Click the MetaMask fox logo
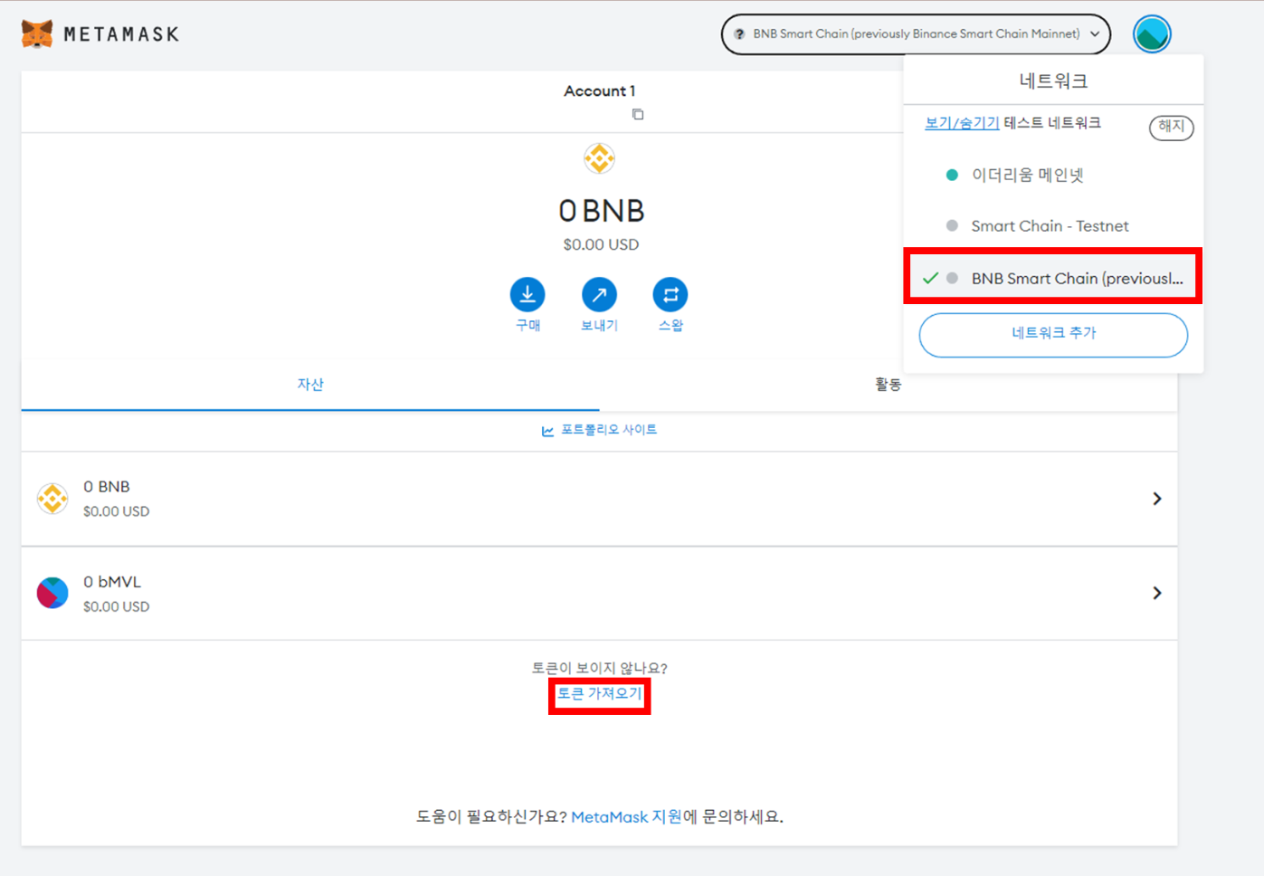The width and height of the screenshot is (1264, 876). [x=37, y=34]
